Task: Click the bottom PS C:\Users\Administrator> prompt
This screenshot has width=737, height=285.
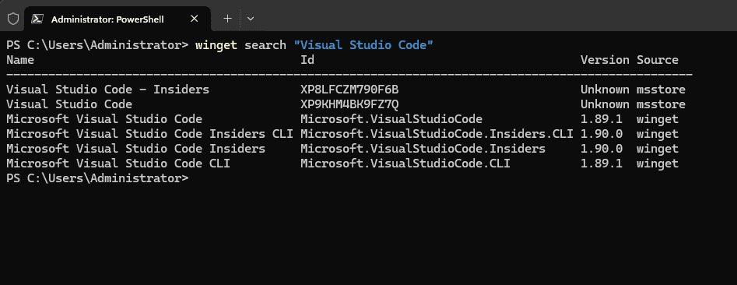Action: 97,178
